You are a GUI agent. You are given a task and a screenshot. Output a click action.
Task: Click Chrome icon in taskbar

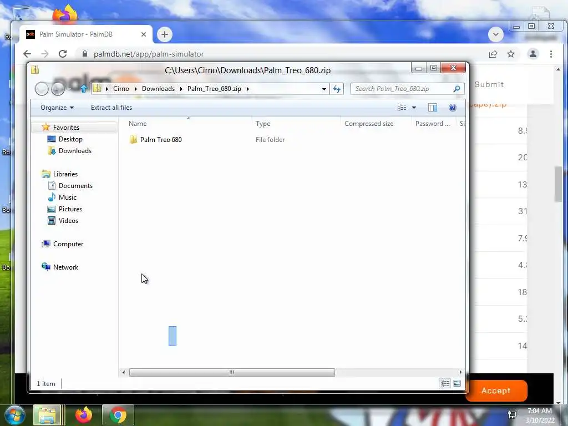pyautogui.click(x=118, y=415)
